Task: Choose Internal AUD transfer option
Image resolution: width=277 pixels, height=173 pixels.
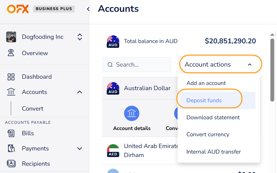Action: [x=213, y=152]
